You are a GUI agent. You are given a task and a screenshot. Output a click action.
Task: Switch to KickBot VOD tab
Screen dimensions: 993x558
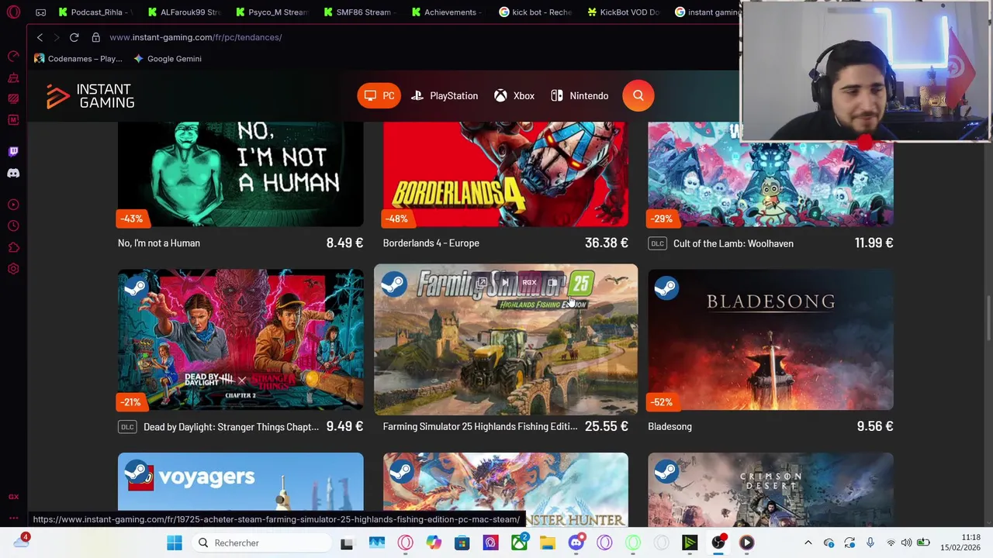pyautogui.click(x=624, y=12)
